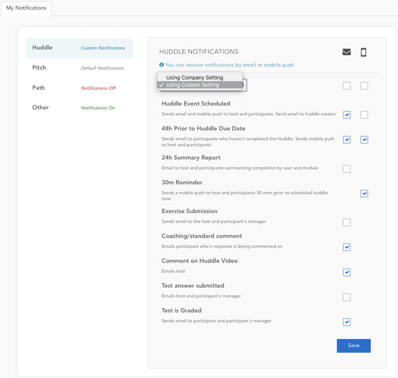Enable email for 24h Summary Report
Viewport: 398px width, 378px height.
[x=347, y=169]
